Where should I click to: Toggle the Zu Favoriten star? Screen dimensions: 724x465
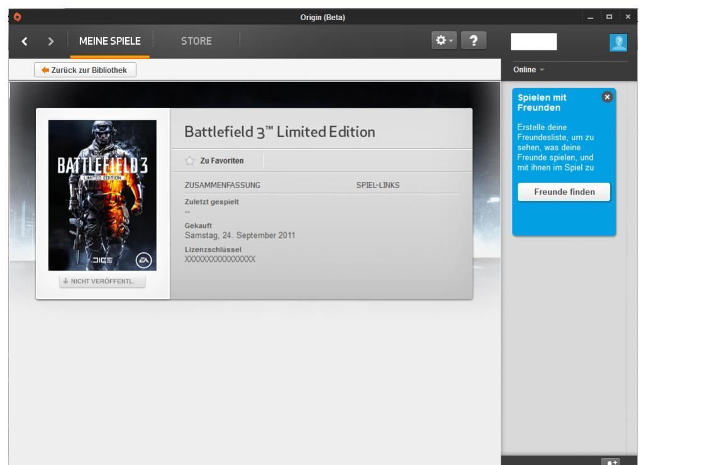click(x=190, y=160)
